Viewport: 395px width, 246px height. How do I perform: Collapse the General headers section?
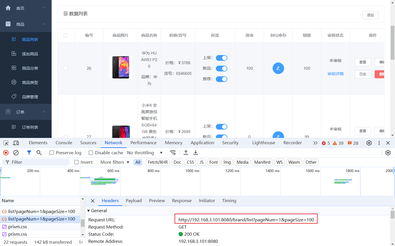pyautogui.click(x=89, y=211)
